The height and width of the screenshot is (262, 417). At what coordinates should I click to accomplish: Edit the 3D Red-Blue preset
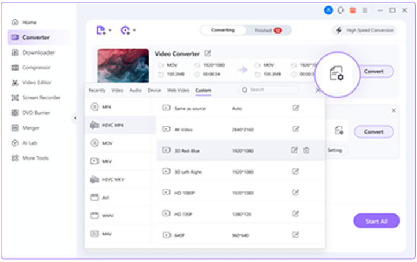pos(294,150)
